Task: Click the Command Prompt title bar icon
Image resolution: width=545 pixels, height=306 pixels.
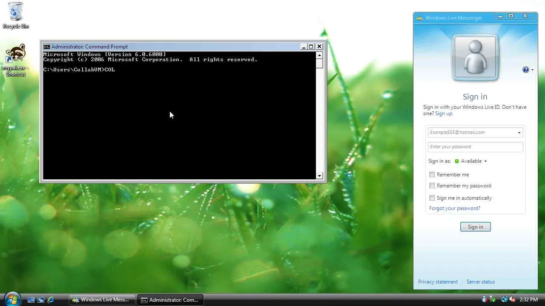Action: (46, 47)
